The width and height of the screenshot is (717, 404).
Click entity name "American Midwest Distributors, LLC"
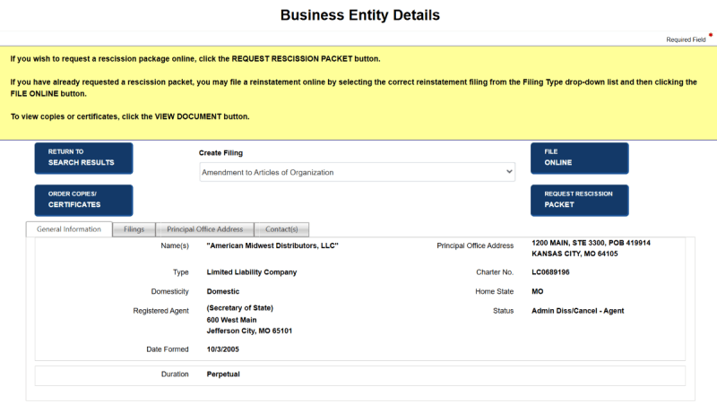[272, 245]
